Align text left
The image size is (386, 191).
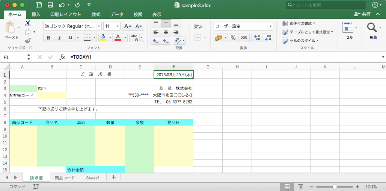point(155,32)
